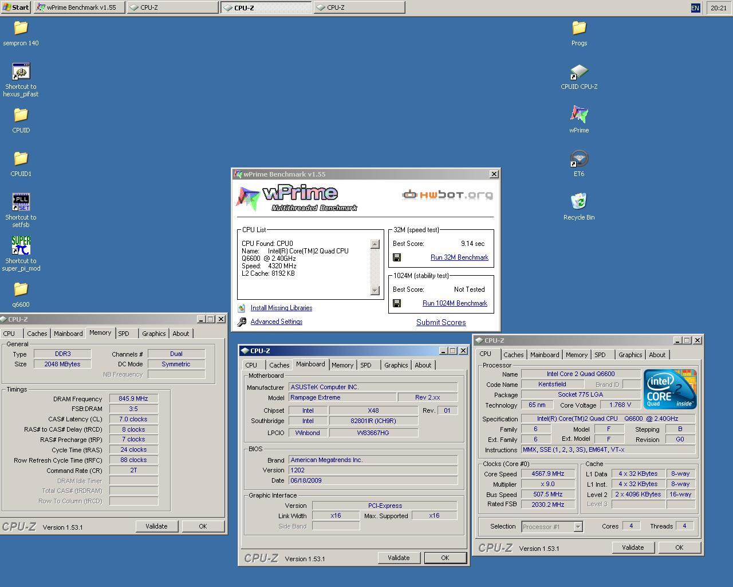Click OK in CPU tab window
The image size is (733, 587).
click(x=679, y=547)
